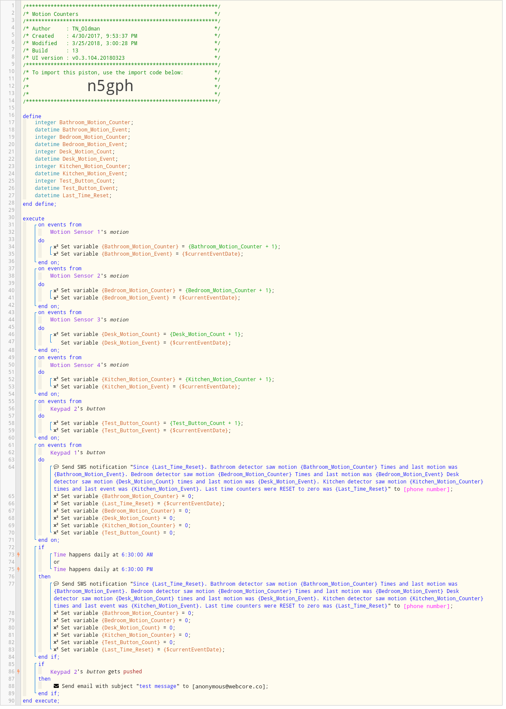This screenshot has width=506, height=709.
Task: Click the time value 6:30:00 AM
Action: coord(137,555)
